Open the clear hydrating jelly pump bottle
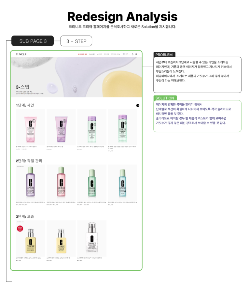 92,238
